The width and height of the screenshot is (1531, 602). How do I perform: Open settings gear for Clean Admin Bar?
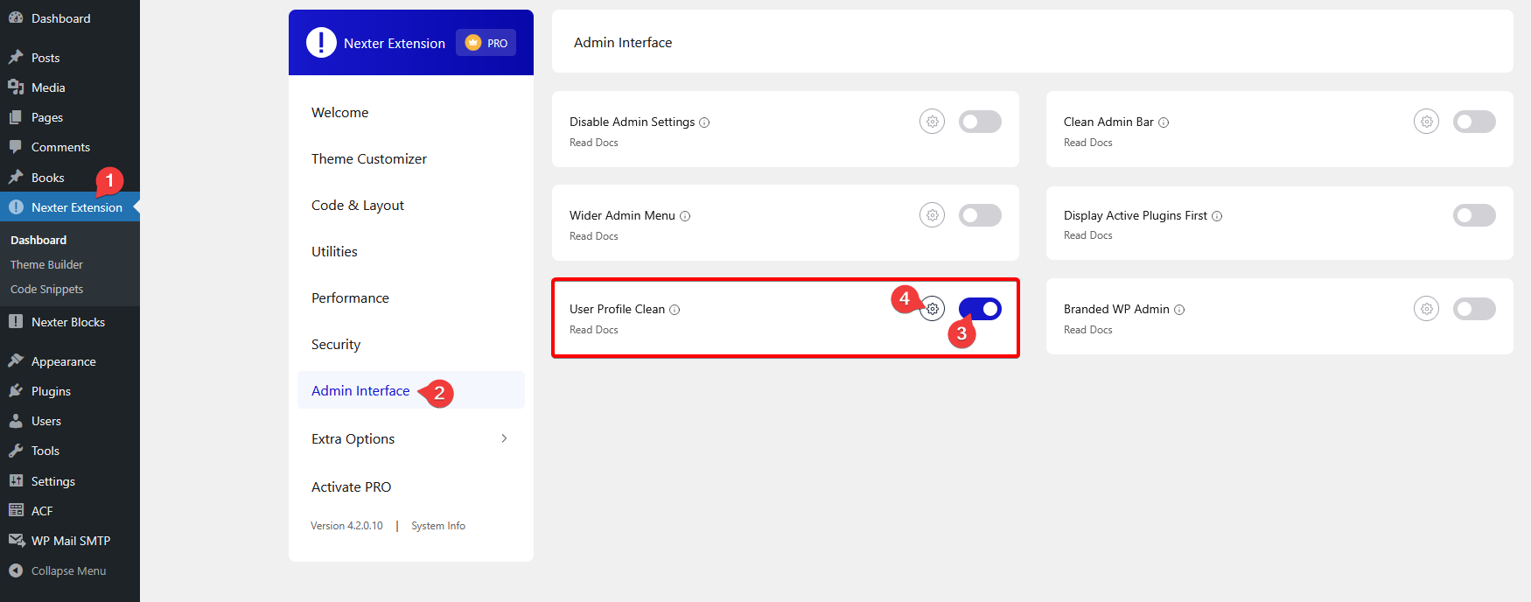[x=1426, y=121]
